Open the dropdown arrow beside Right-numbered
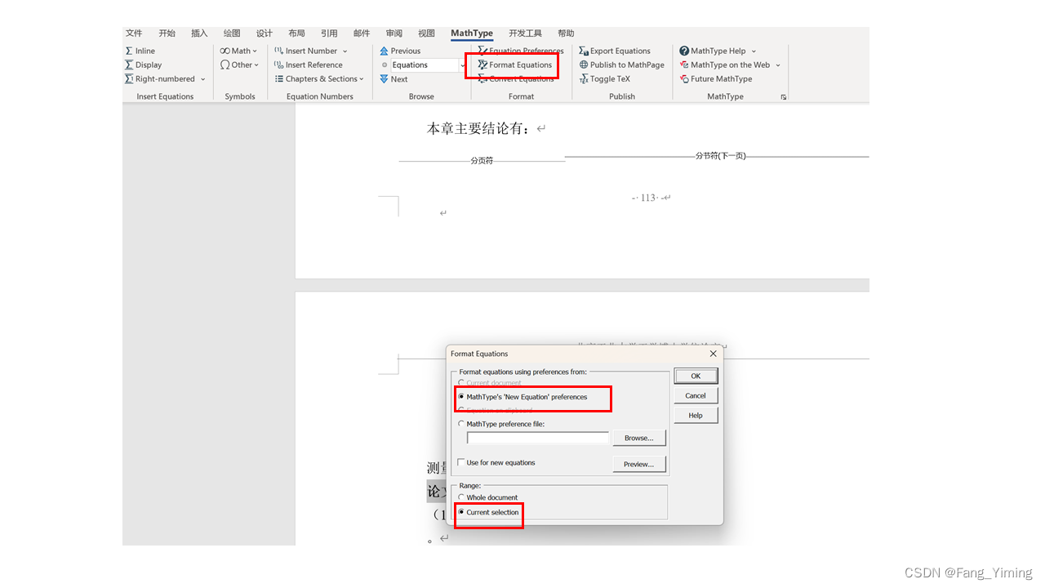This screenshot has width=1045, height=588. 203,79
